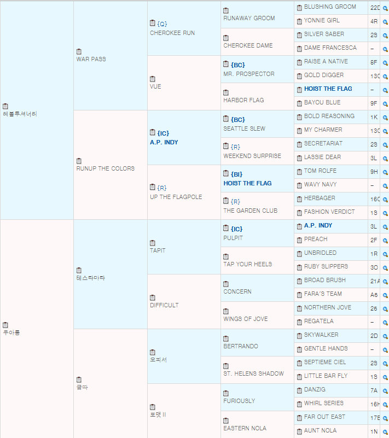
Task: Open the A.P. INDY link under RUNUP THE COLORS
Action: coord(164,143)
